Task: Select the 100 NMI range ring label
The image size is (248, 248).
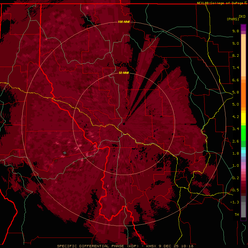Action: (x=124, y=22)
